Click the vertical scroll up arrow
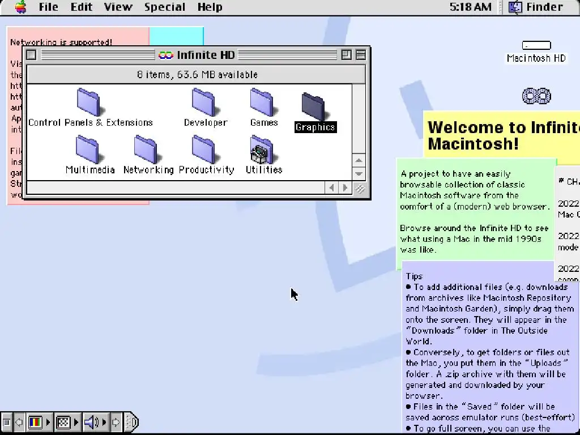The image size is (580, 435). point(359,160)
